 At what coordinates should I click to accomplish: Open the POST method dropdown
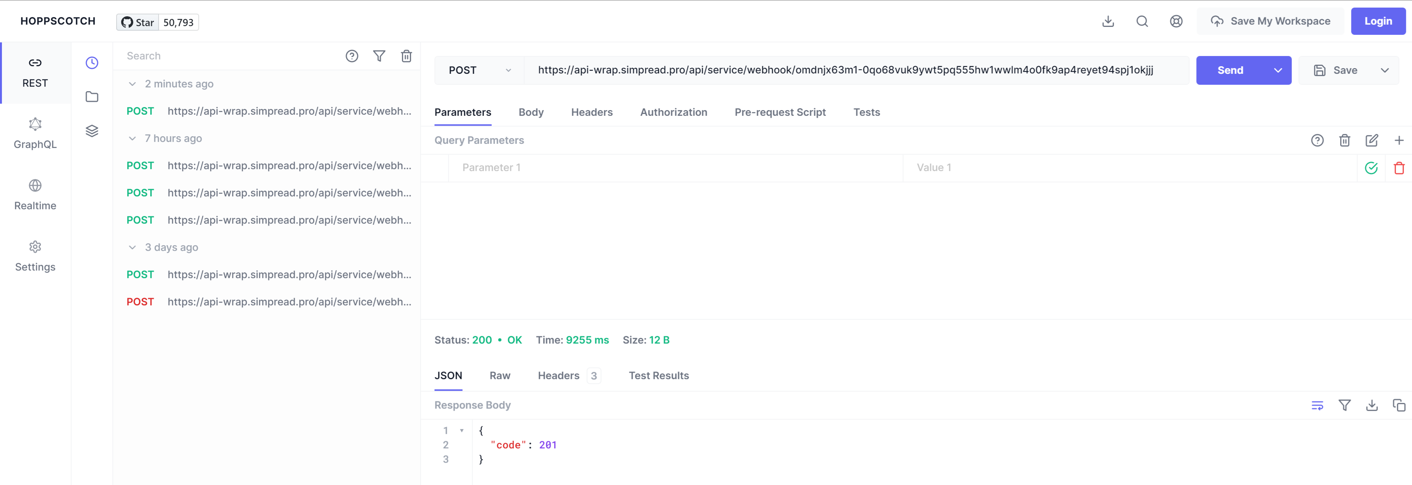(x=479, y=70)
